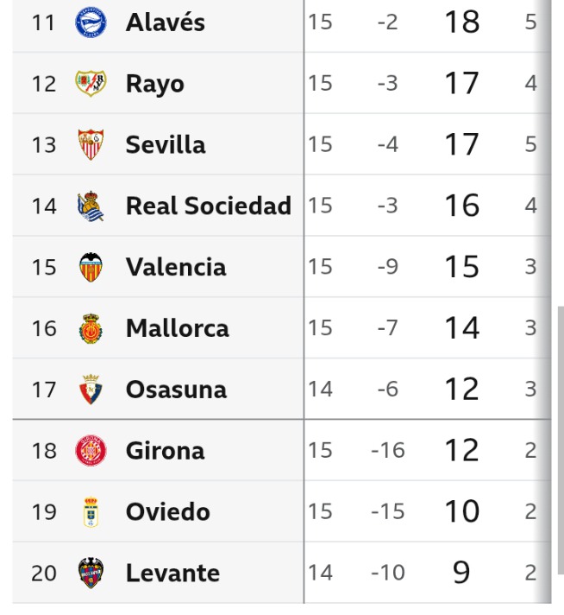Open the Real Sociedad team link
564x615 pixels.
(208, 206)
